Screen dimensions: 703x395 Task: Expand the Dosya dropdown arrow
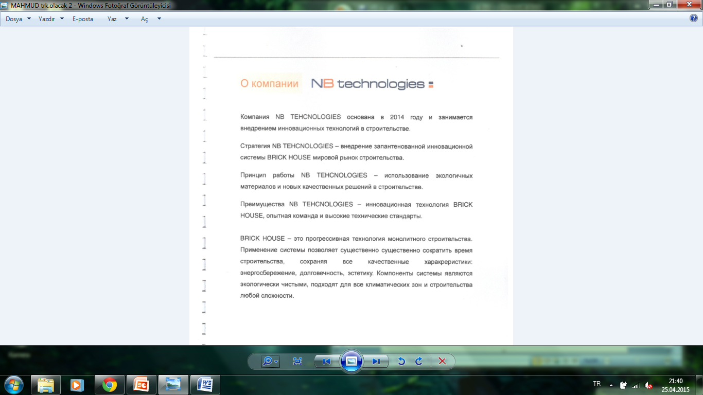tap(29, 19)
